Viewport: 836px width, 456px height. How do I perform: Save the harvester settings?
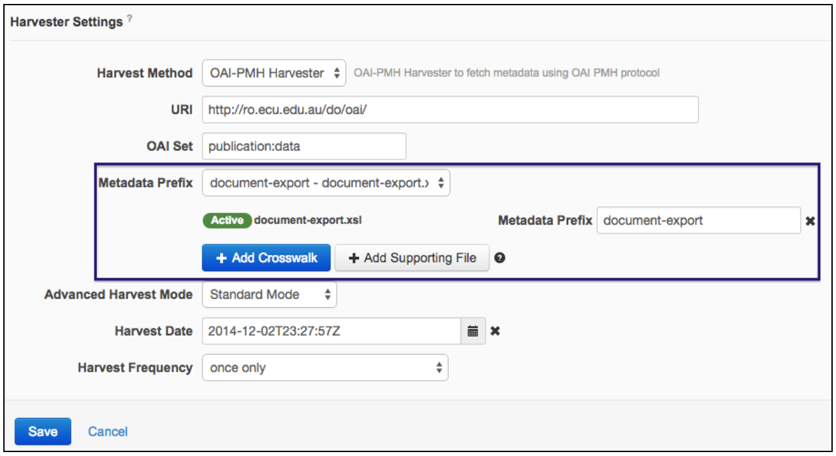43,432
